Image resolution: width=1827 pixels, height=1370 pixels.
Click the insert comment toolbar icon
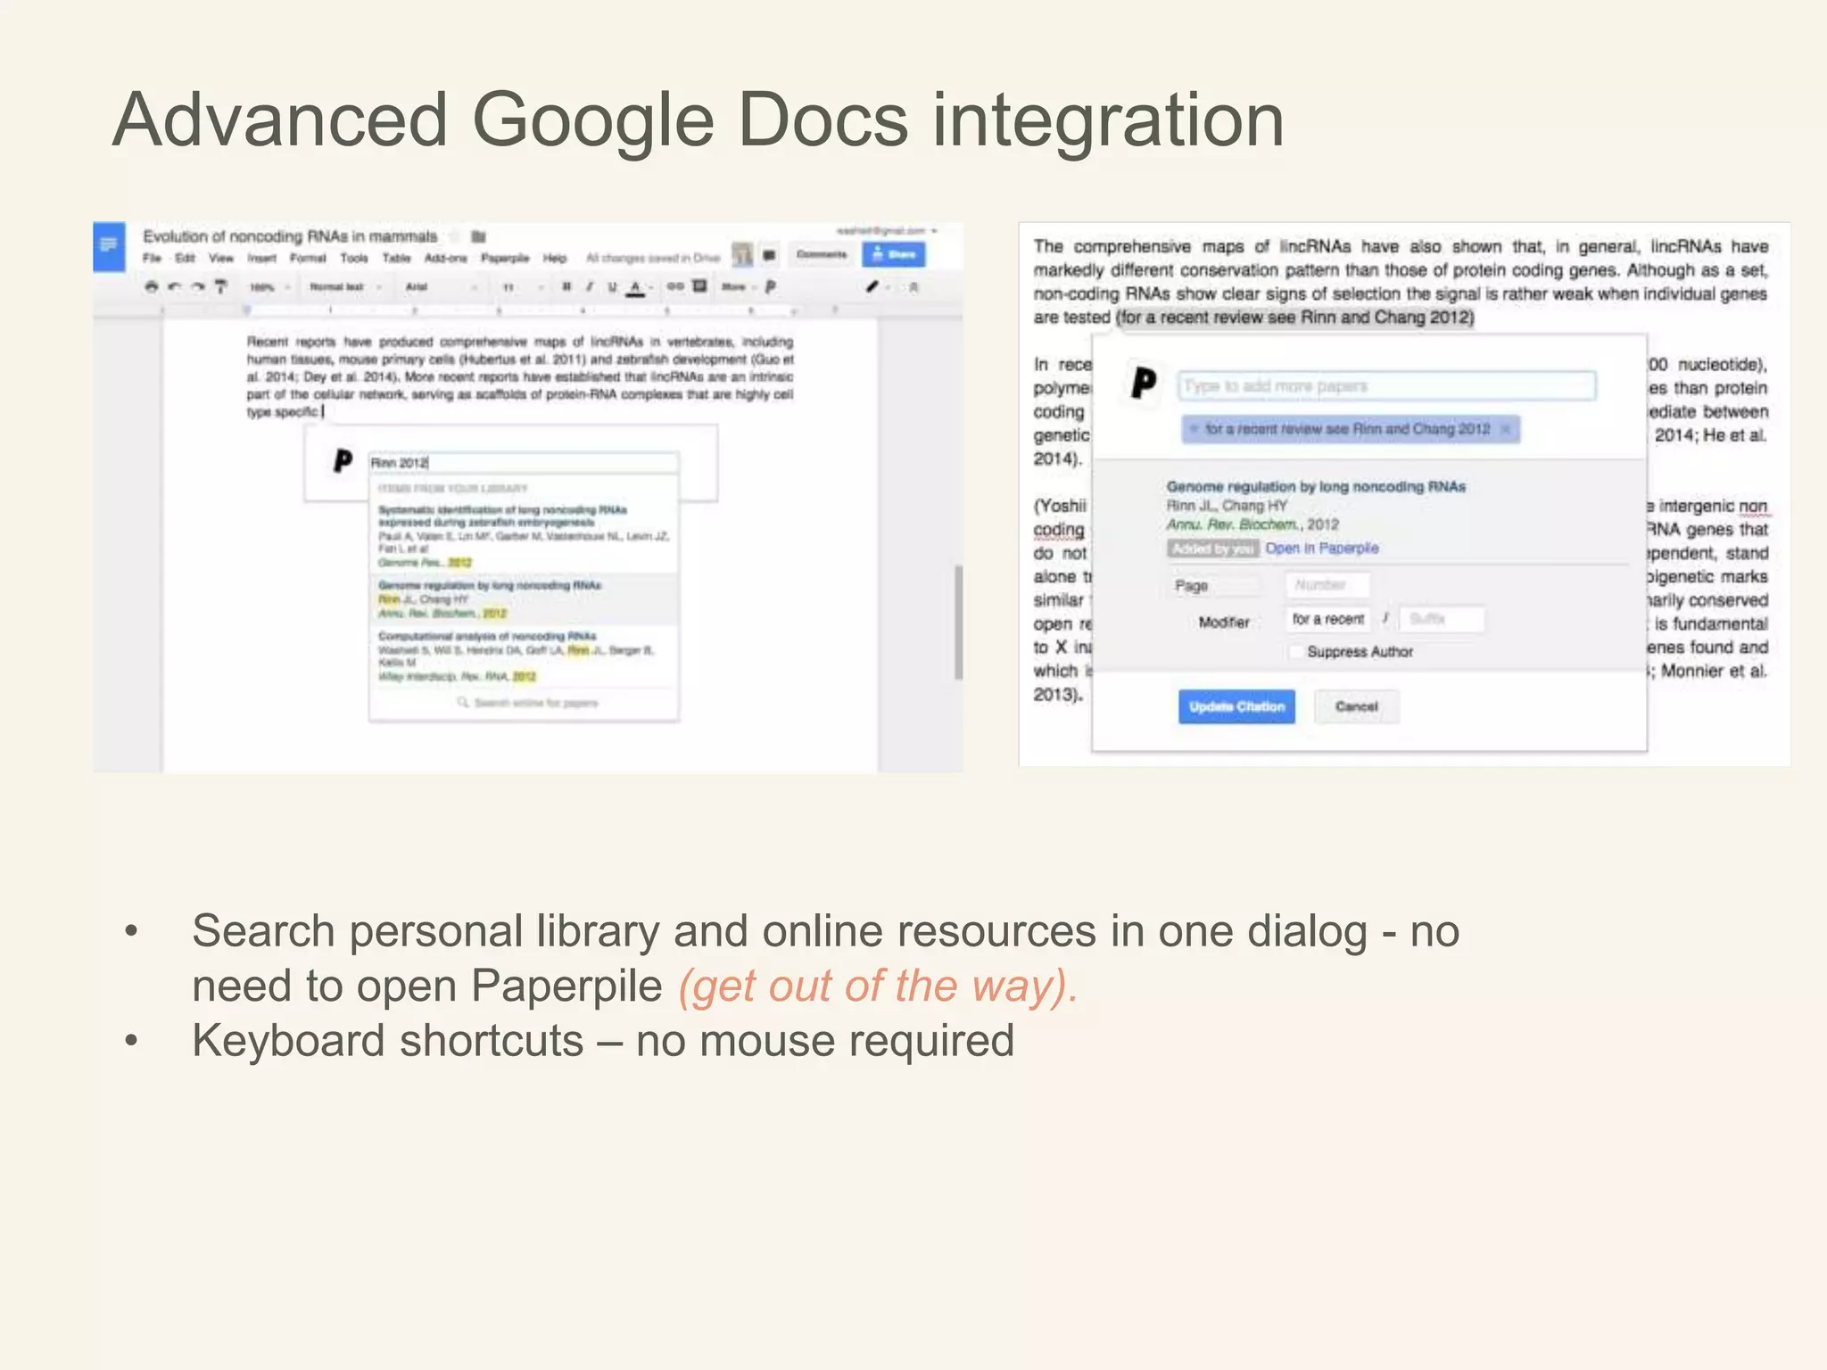pyautogui.click(x=700, y=286)
